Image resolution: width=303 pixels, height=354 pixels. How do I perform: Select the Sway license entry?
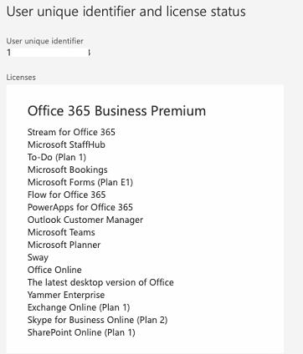38,257
